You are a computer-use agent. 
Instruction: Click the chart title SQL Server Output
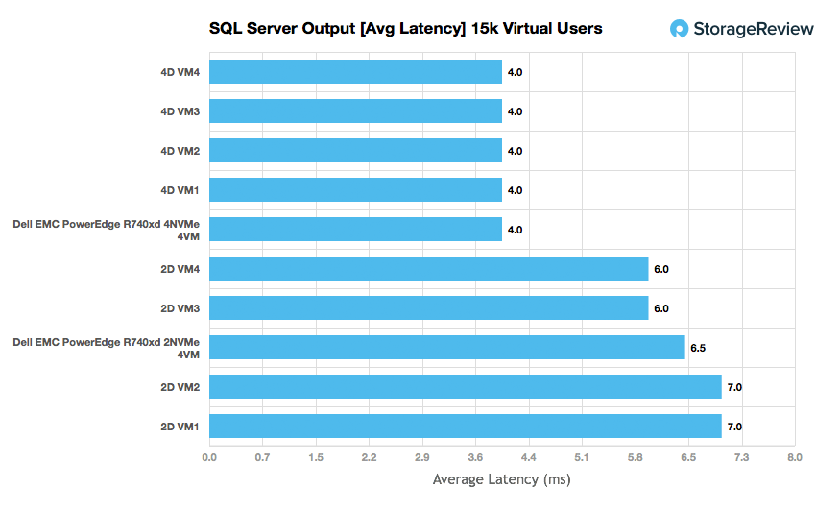[406, 28]
